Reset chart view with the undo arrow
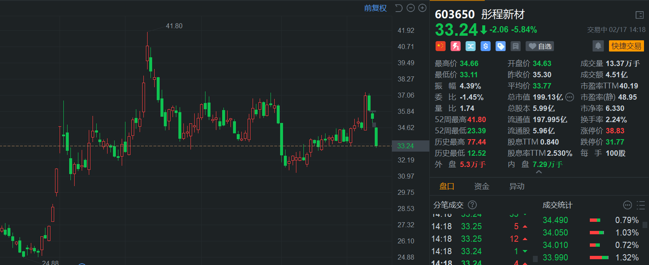 pos(398,8)
